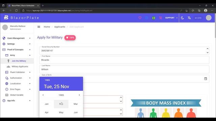
Task: Select May in month picker
Action: click(x=61, y=112)
